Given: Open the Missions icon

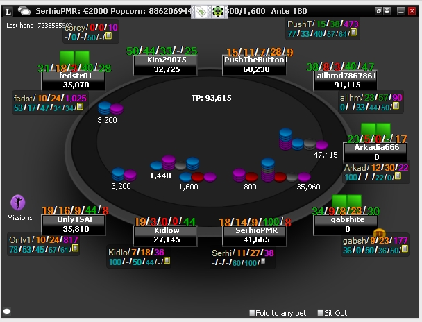Looking at the screenshot, I should (x=18, y=203).
